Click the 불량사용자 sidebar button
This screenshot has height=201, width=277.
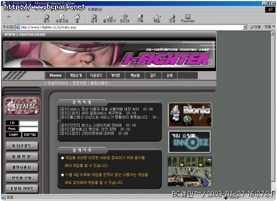click(22, 167)
